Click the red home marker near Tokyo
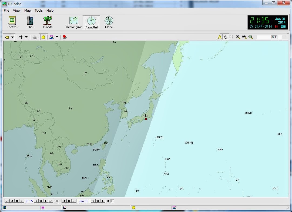This screenshot has width=292, height=212. pos(146,119)
